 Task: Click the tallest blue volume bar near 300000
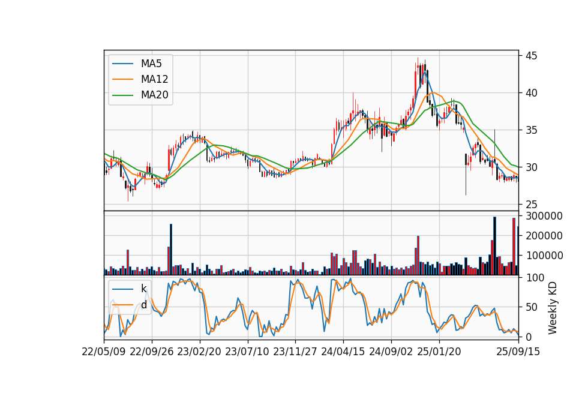[x=494, y=246]
